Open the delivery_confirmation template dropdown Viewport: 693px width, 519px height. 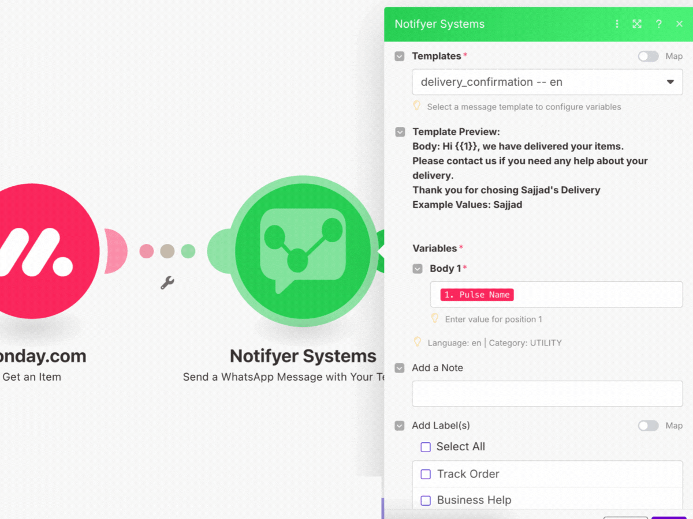[x=547, y=82]
